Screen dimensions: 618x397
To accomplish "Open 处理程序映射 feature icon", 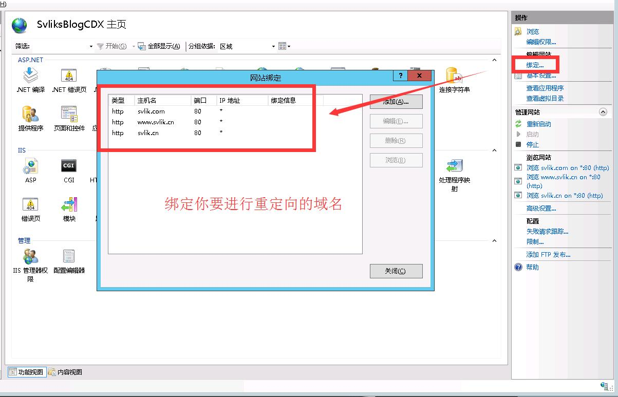I will coord(454,171).
